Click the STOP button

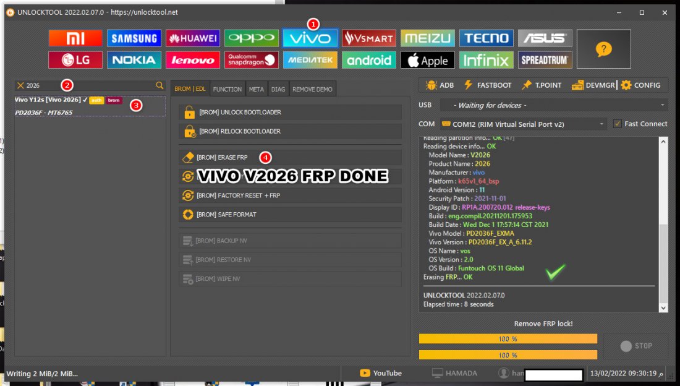pyautogui.click(x=636, y=346)
